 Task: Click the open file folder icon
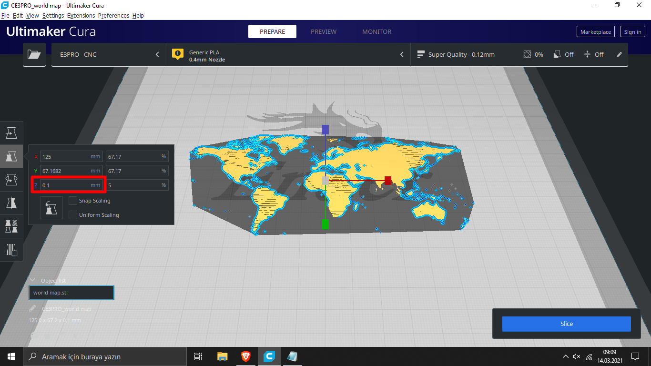tap(34, 55)
